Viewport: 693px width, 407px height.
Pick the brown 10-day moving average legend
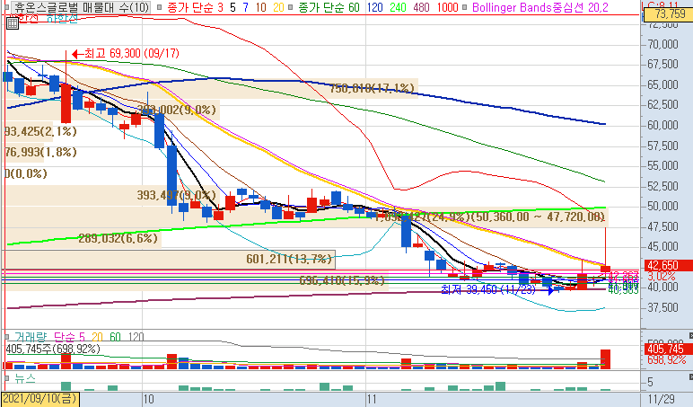click(x=260, y=7)
